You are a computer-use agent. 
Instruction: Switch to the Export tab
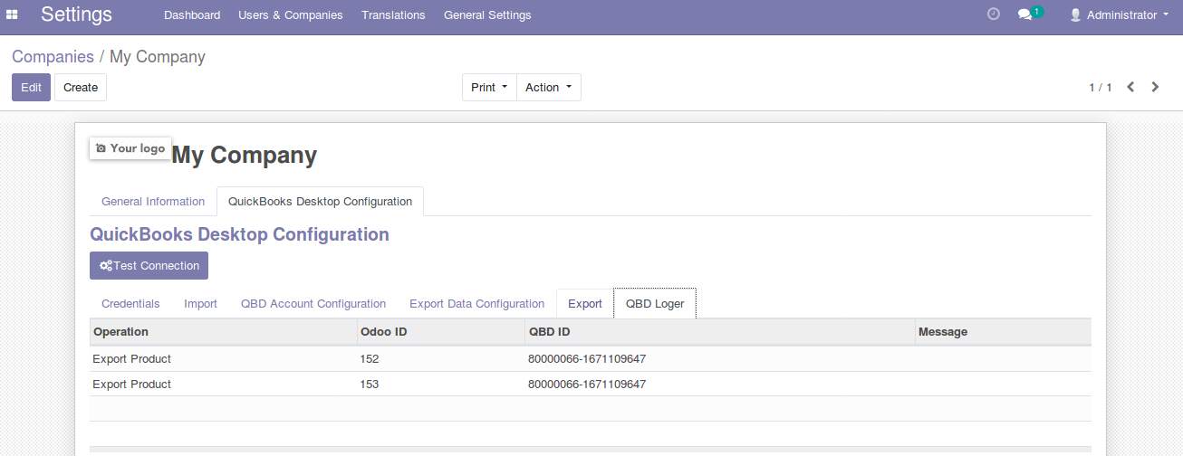tap(585, 303)
